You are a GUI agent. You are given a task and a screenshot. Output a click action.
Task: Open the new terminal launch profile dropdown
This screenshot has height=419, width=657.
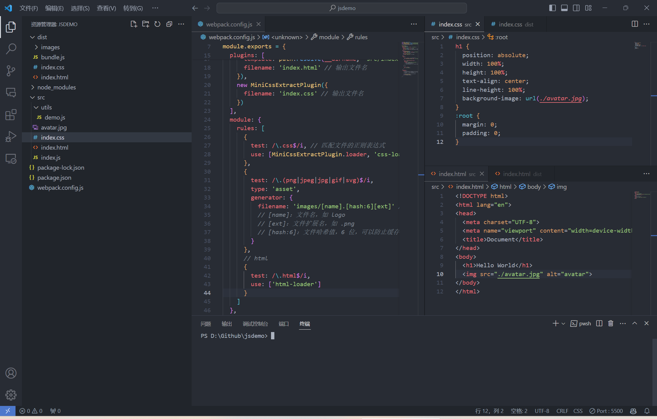tap(563, 324)
